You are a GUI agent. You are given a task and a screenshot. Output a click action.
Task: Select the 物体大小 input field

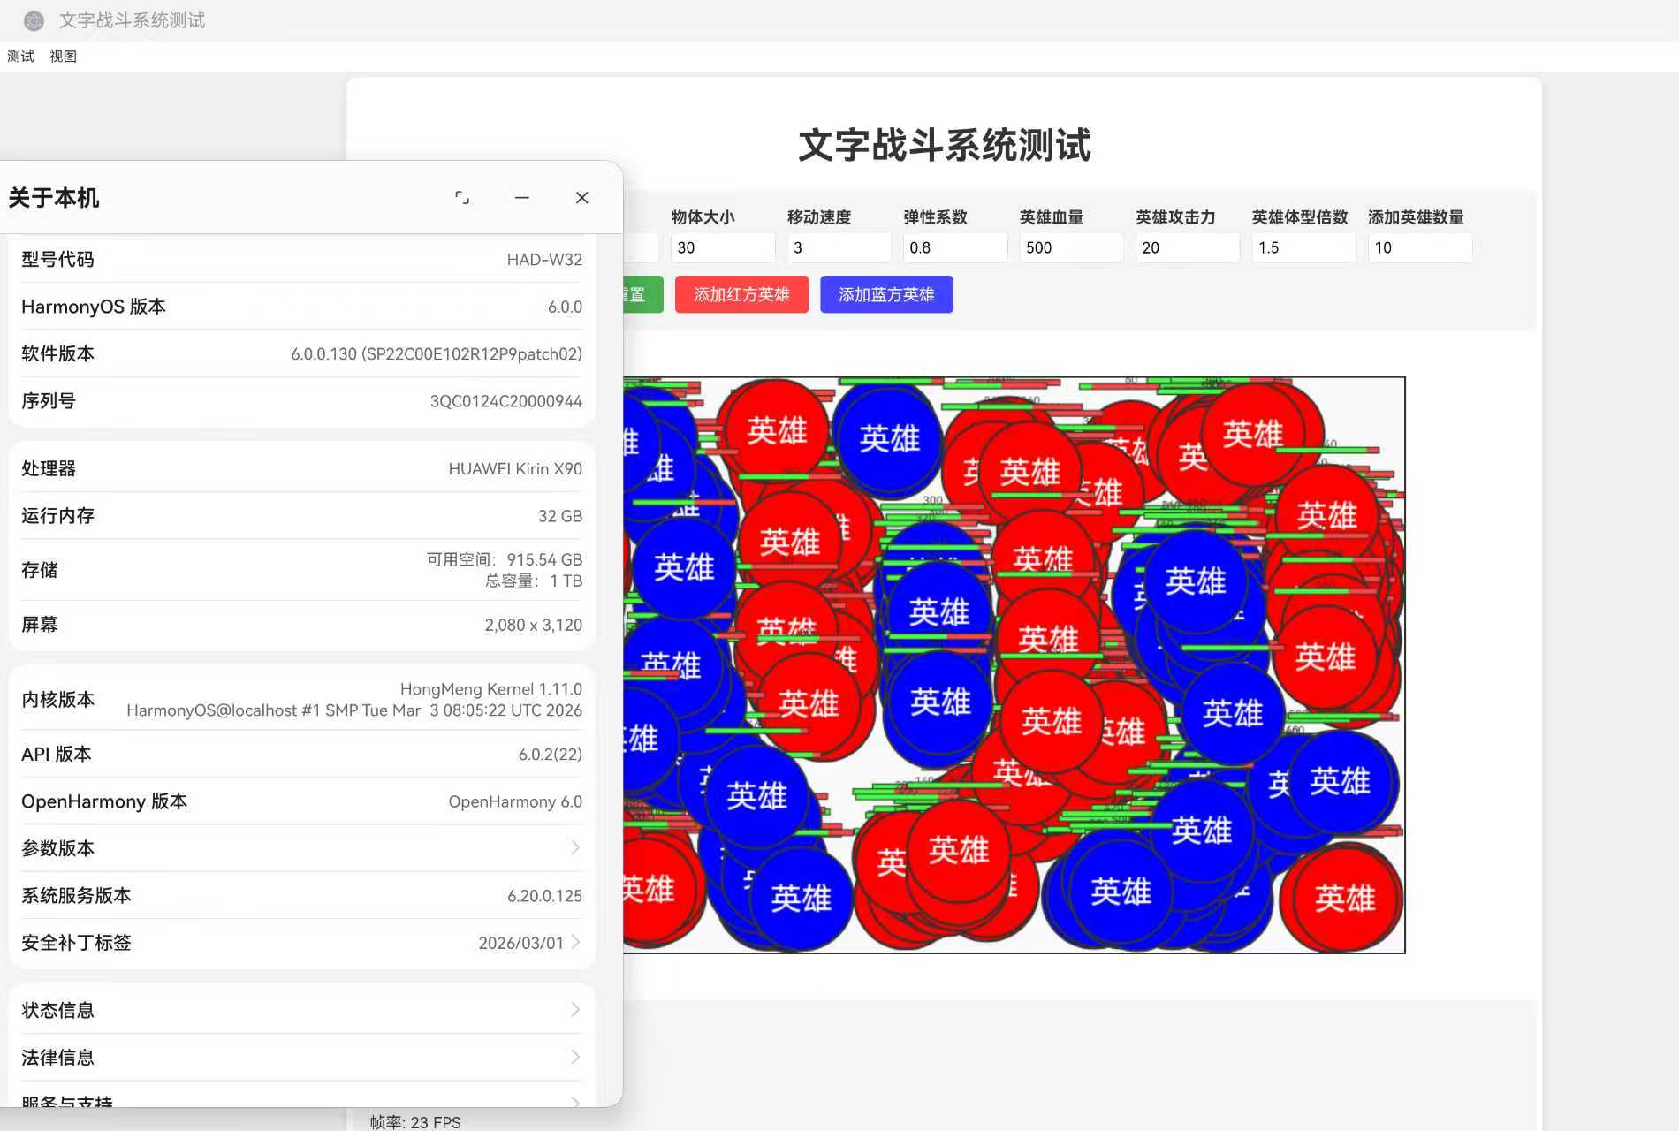click(x=723, y=247)
